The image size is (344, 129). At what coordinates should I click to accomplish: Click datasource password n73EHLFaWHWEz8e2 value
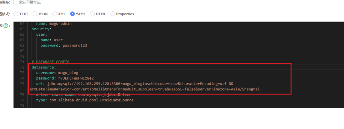75,78
